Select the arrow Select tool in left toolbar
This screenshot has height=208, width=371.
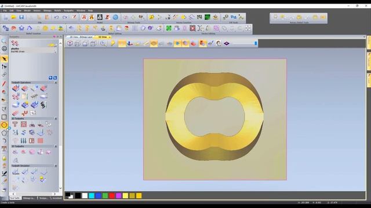click(x=4, y=59)
